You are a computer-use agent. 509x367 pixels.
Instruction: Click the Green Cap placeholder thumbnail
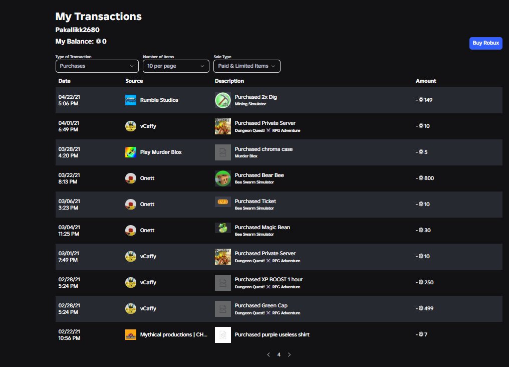point(223,309)
